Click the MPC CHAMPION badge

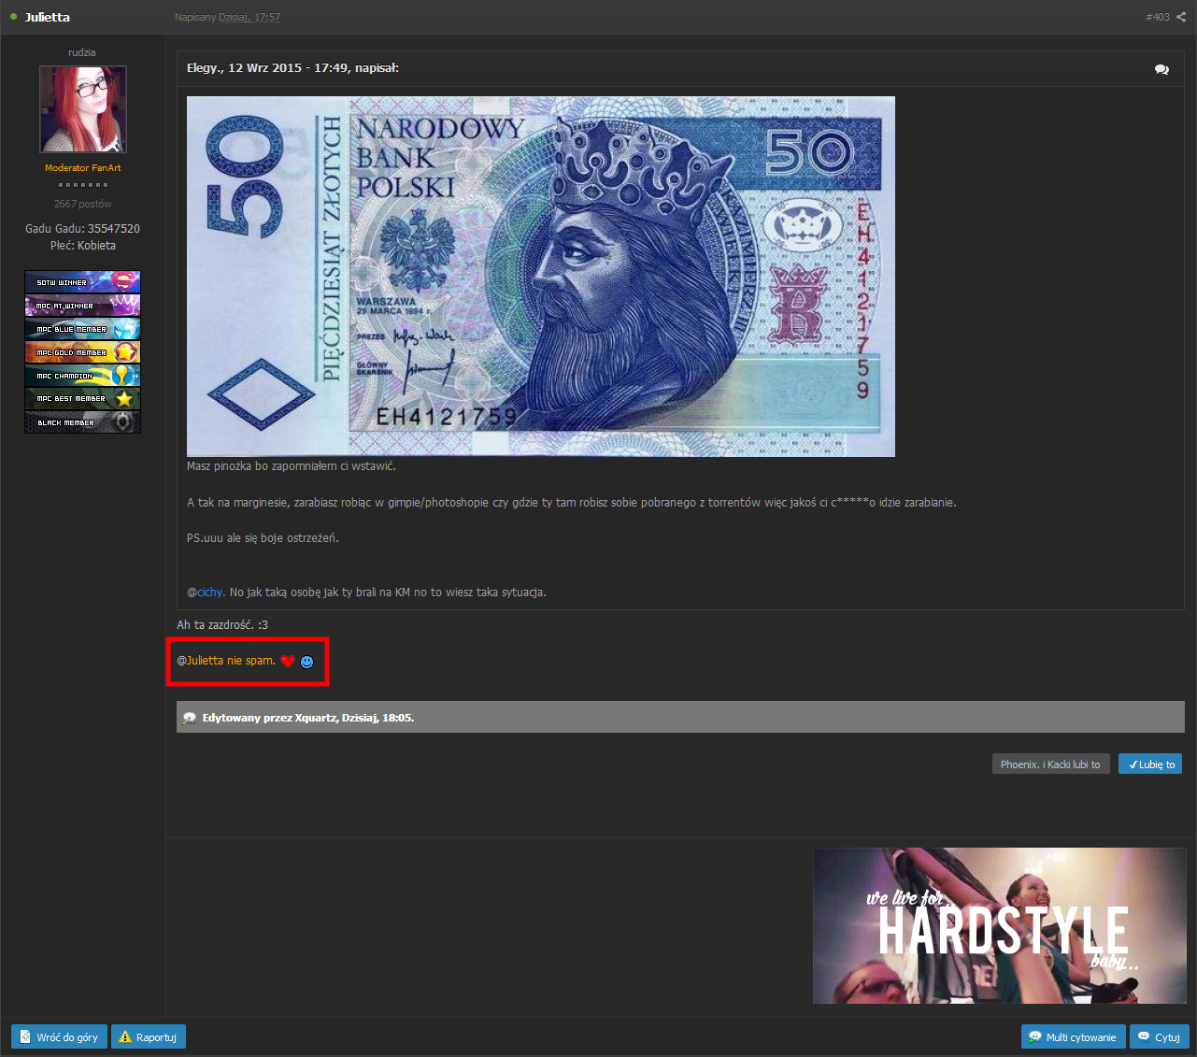[x=82, y=375]
